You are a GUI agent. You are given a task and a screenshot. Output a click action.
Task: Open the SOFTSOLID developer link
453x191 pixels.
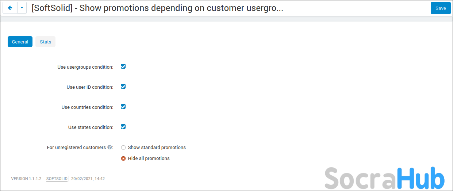pos(57,179)
